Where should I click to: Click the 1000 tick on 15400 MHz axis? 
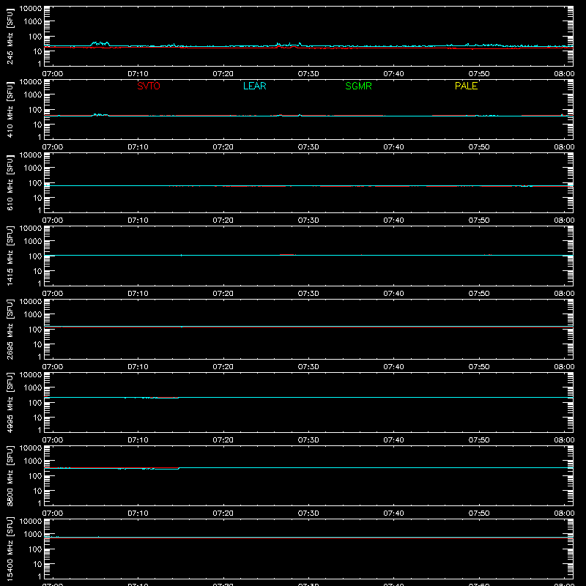tap(33, 535)
